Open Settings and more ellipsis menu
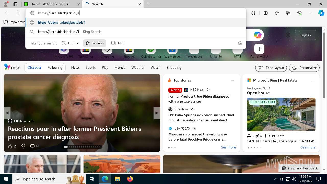The width and height of the screenshot is (327, 184). (311, 13)
